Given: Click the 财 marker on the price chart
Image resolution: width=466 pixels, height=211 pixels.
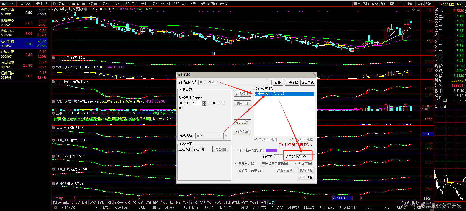Looking at the screenshot, I should pyautogui.click(x=213, y=53).
